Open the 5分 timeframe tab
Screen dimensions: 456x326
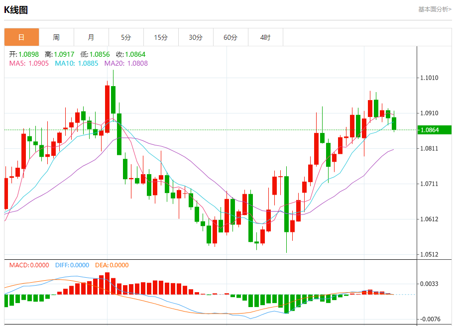tap(126, 37)
